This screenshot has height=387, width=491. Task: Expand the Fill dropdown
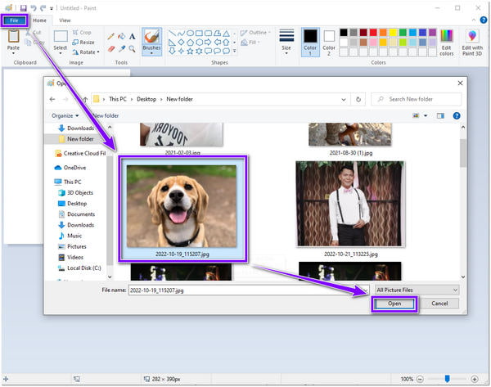tap(250, 42)
